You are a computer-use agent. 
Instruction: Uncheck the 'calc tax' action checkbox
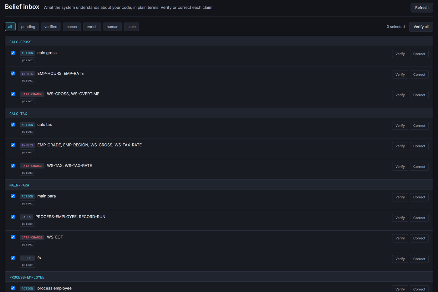point(13,125)
